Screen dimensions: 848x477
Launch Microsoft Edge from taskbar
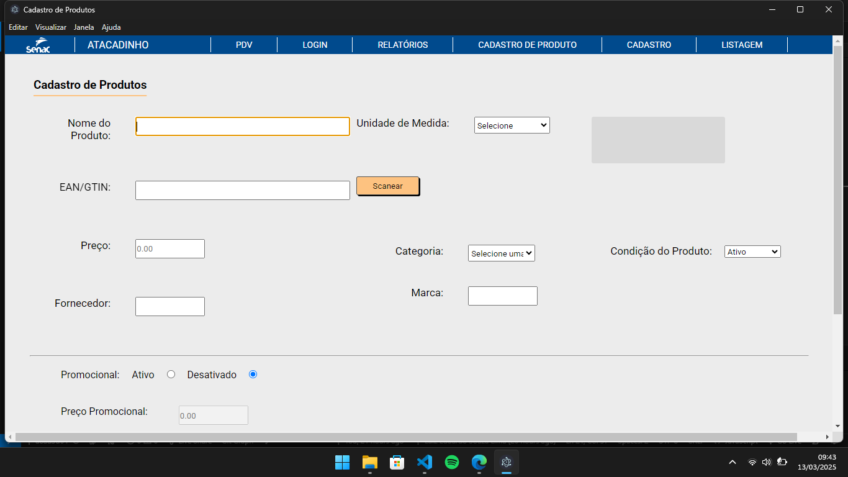479,462
